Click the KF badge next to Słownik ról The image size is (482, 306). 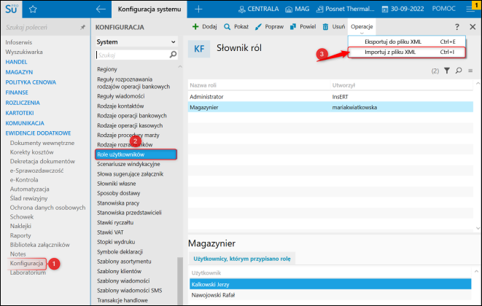point(199,49)
